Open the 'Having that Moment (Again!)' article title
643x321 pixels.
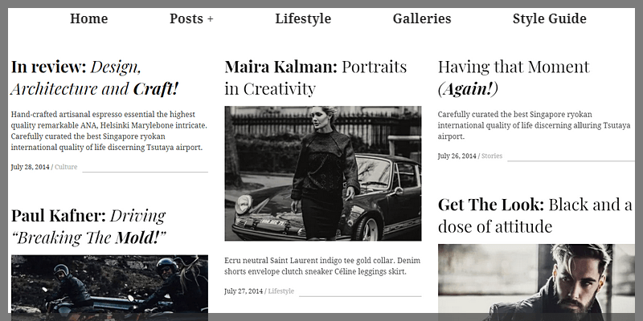coord(514,77)
